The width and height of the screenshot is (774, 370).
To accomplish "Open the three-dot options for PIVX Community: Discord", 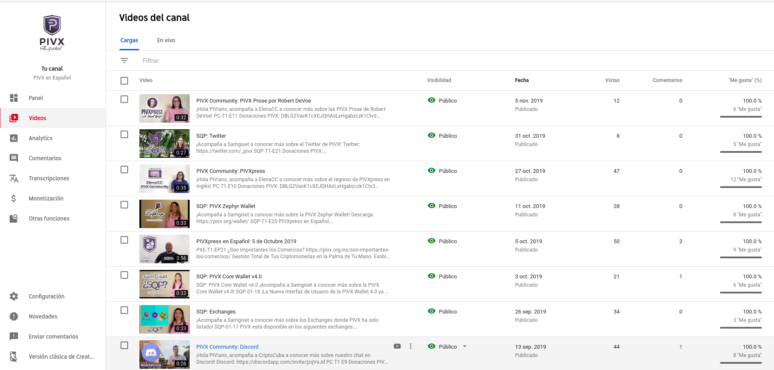I will pos(411,346).
